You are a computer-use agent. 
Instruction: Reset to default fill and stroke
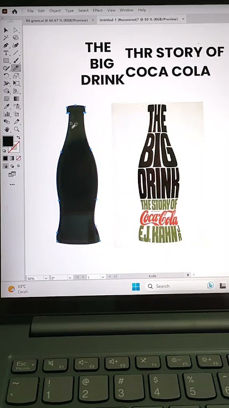4,150
